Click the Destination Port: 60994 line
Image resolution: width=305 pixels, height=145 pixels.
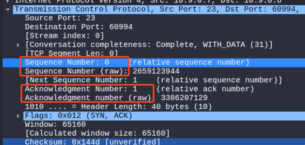pos(79,27)
